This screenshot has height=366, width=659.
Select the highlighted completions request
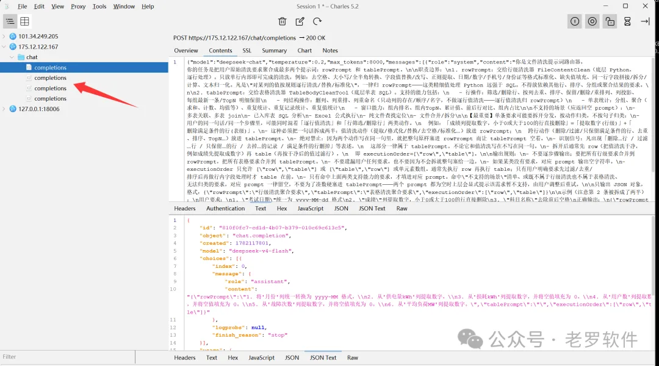click(84, 67)
